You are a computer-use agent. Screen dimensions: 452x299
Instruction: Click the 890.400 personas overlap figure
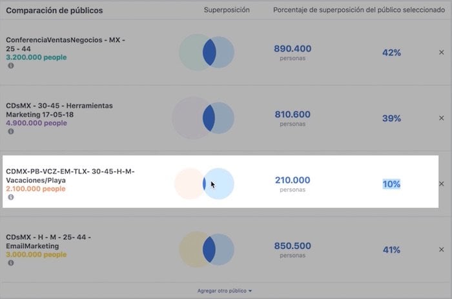(x=293, y=49)
